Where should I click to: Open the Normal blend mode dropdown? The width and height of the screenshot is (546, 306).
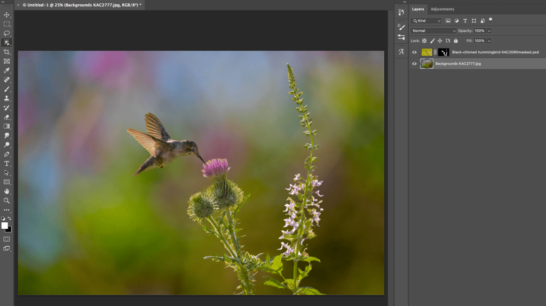[x=433, y=31]
